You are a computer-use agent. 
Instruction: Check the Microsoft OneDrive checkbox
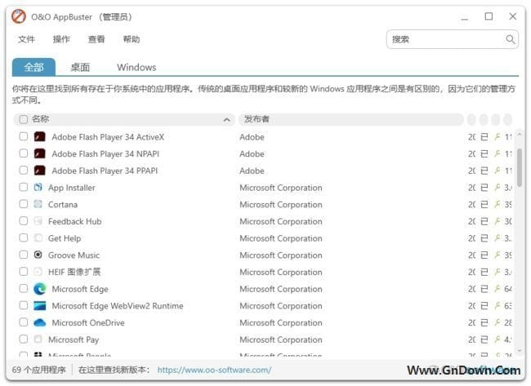pos(24,322)
